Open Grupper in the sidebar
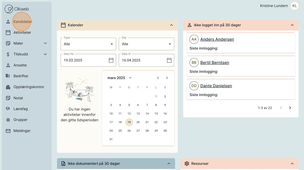The image size is (304, 170). 20,120
